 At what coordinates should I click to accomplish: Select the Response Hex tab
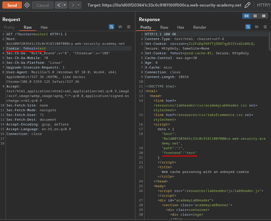(x=180, y=27)
